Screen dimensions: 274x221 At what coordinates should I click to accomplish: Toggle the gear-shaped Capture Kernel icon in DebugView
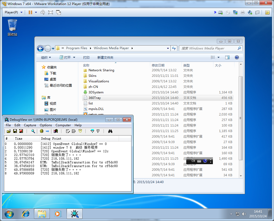42,131
